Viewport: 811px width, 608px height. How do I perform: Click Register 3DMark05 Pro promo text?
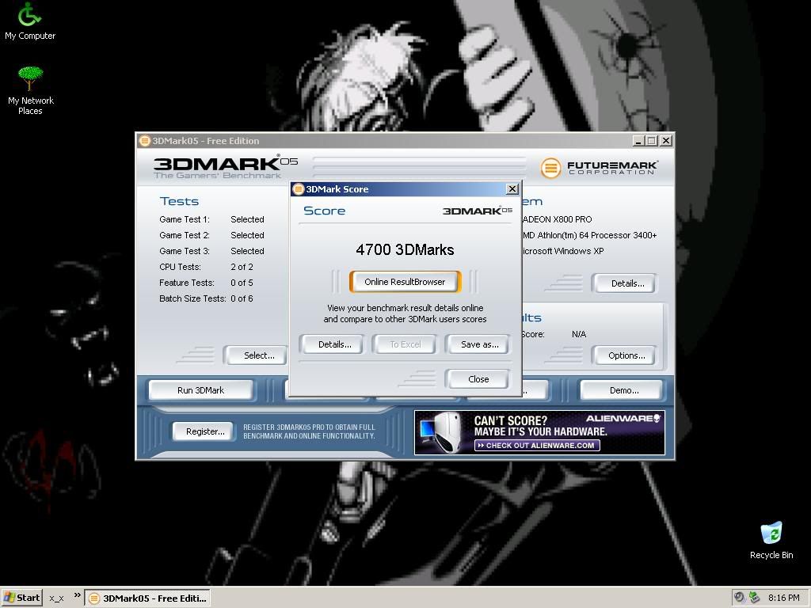310,431
